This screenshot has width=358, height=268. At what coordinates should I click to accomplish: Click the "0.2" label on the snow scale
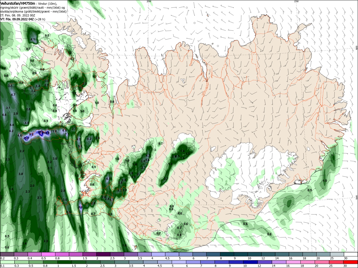(x=2, y=258)
